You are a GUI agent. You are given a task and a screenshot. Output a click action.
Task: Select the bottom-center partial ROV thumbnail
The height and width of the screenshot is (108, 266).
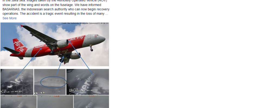click(x=55, y=102)
